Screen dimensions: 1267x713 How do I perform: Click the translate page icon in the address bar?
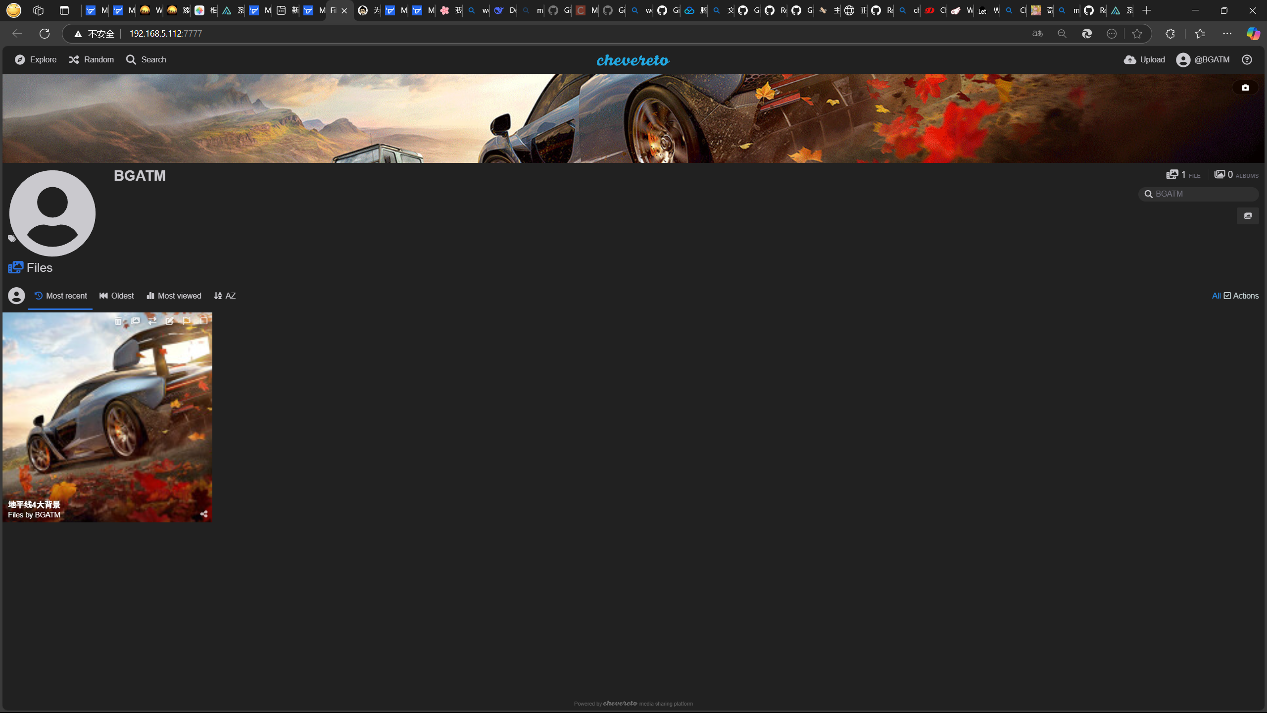point(1037,34)
